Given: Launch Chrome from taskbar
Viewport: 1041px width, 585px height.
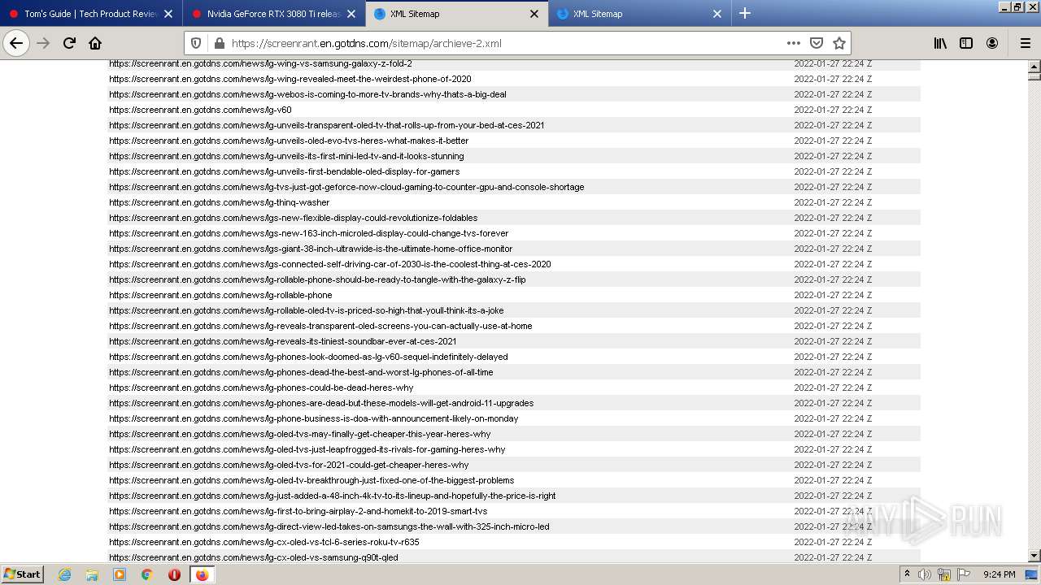Looking at the screenshot, I should (147, 574).
